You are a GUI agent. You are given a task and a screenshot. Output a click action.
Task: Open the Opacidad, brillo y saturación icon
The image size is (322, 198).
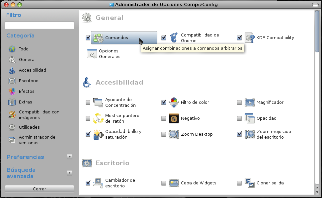point(98,134)
